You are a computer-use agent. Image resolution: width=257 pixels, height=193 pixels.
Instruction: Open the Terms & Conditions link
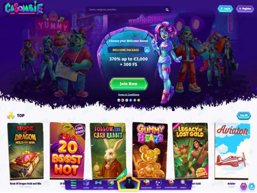pos(128,95)
